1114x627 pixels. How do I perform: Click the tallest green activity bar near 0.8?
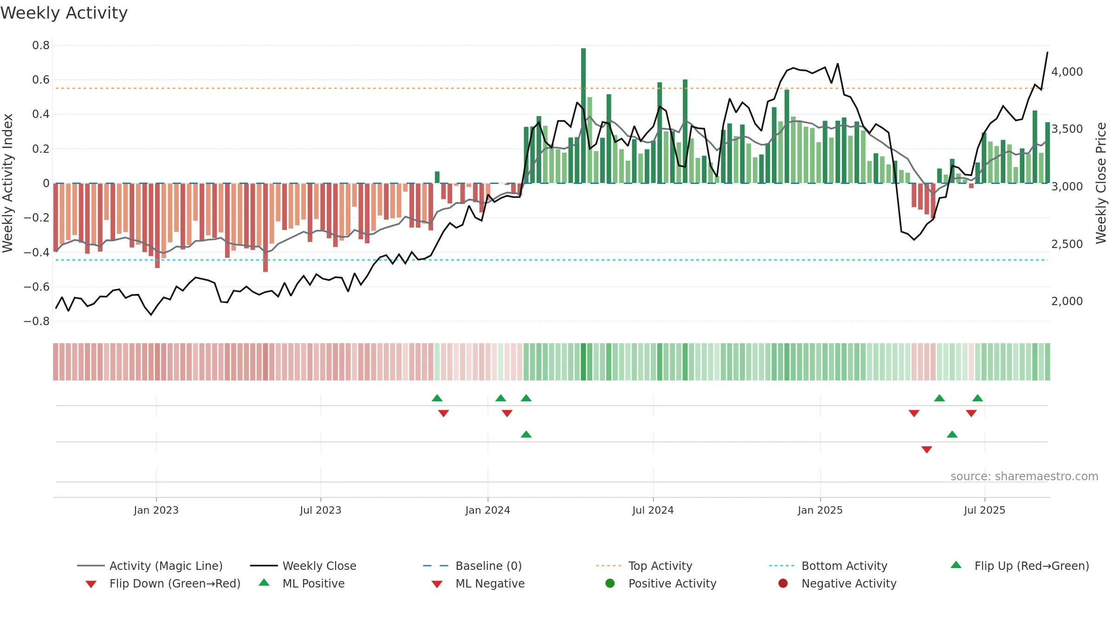[x=583, y=115]
